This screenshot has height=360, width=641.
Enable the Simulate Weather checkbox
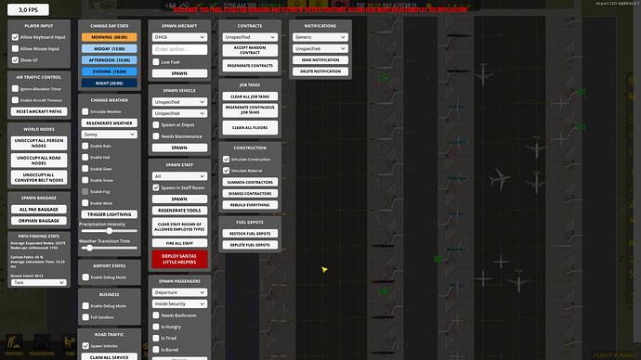click(85, 111)
